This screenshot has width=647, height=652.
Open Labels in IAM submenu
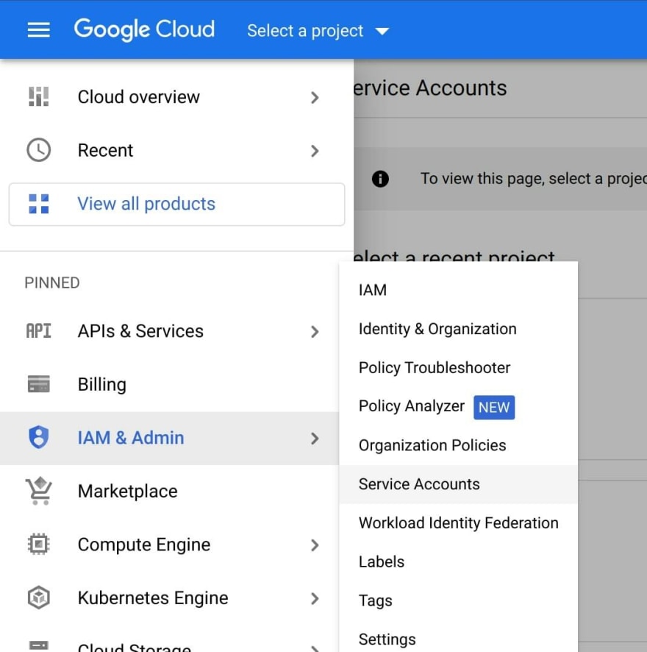[458, 561]
